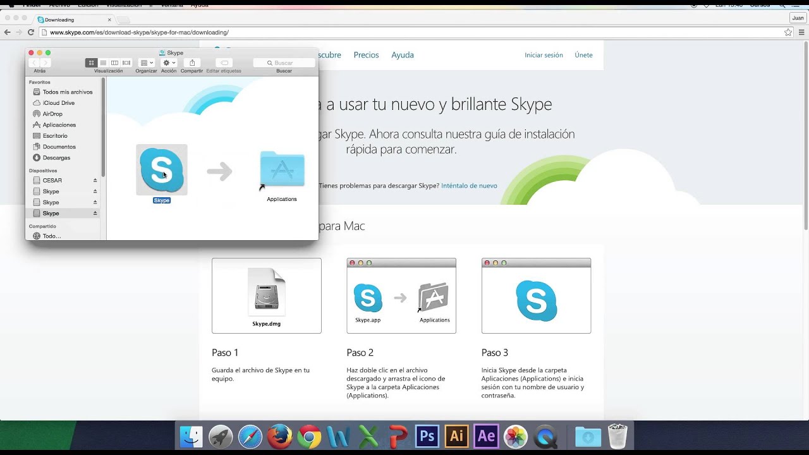This screenshot has width=809, height=455.
Task: Open the Chrome hamburger menu
Action: 801,32
